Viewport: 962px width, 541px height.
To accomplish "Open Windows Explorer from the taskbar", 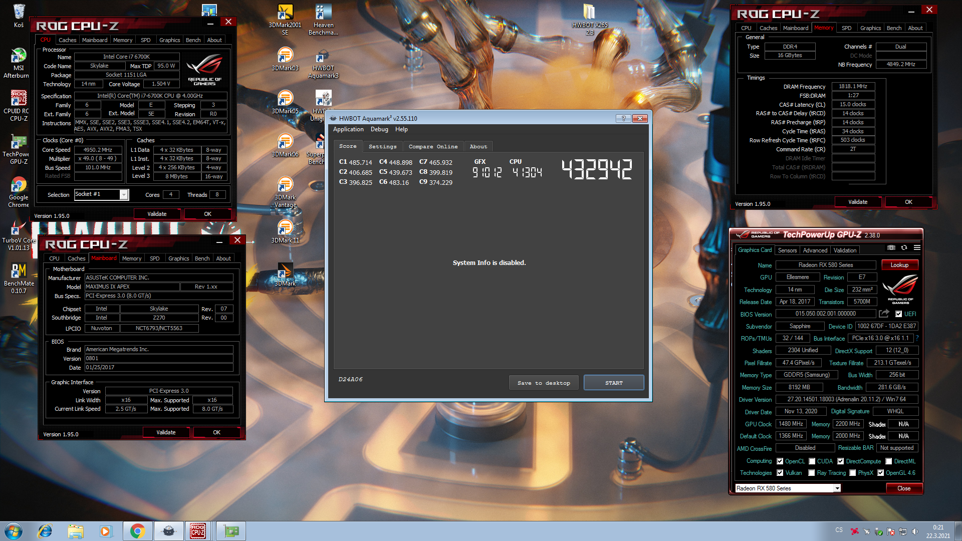I will coord(76,531).
